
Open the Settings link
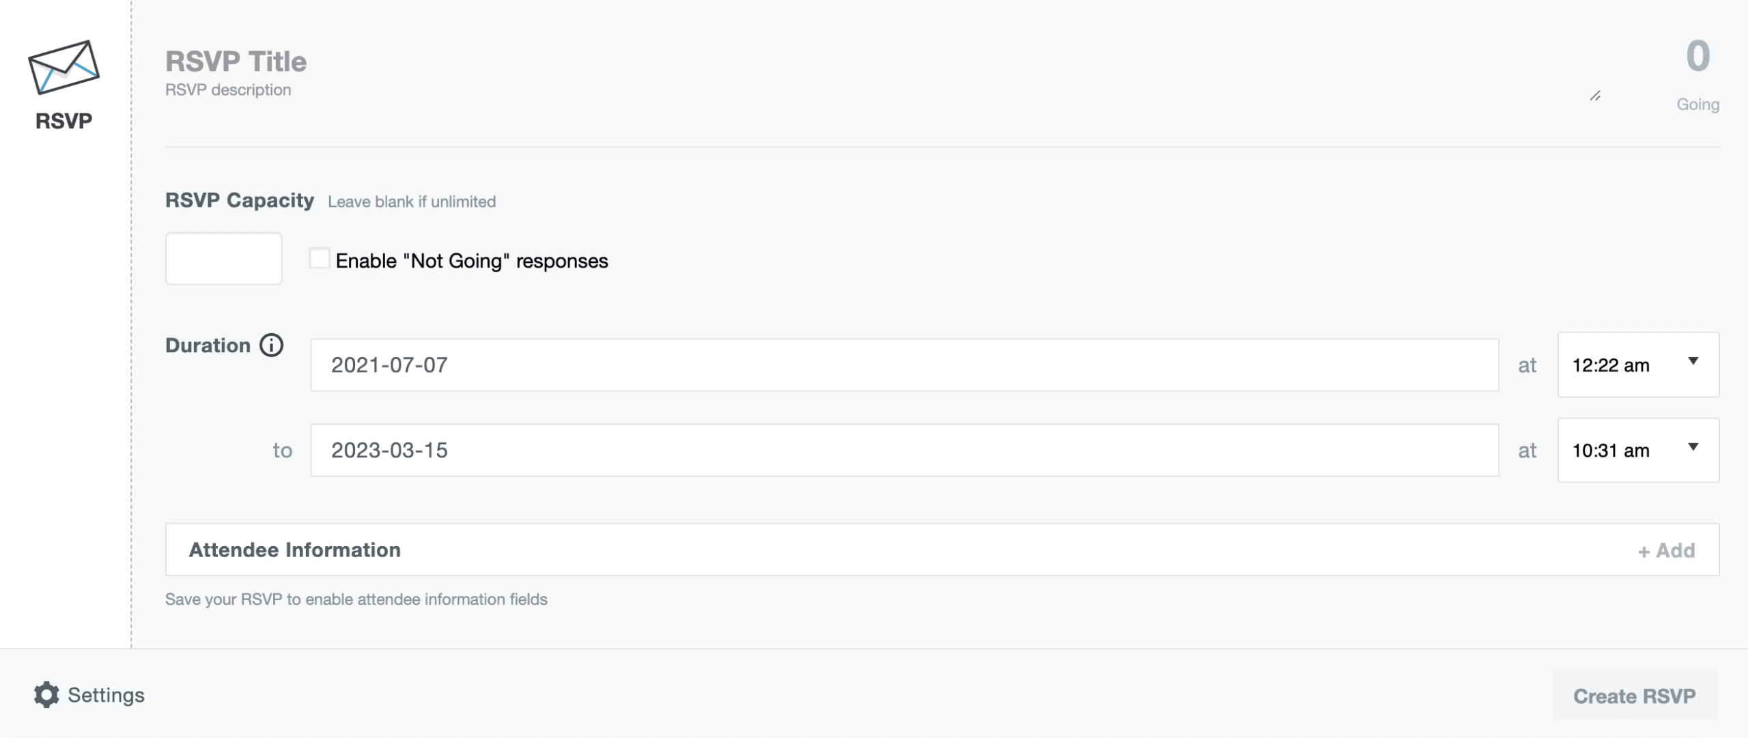[x=89, y=694]
